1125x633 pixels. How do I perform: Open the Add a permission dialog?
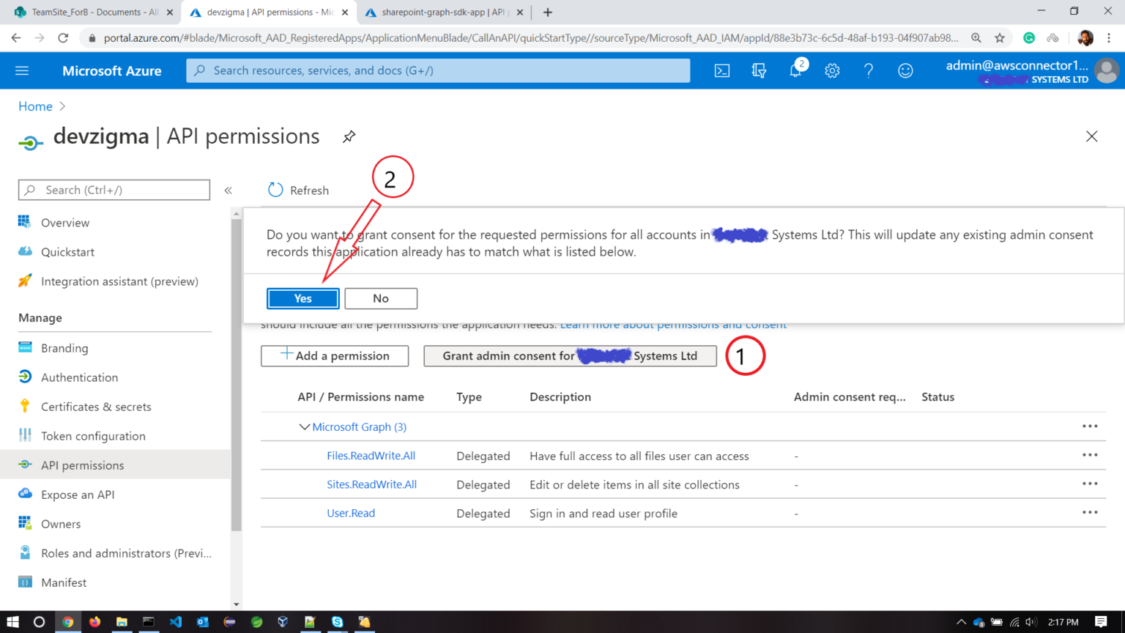tap(335, 355)
